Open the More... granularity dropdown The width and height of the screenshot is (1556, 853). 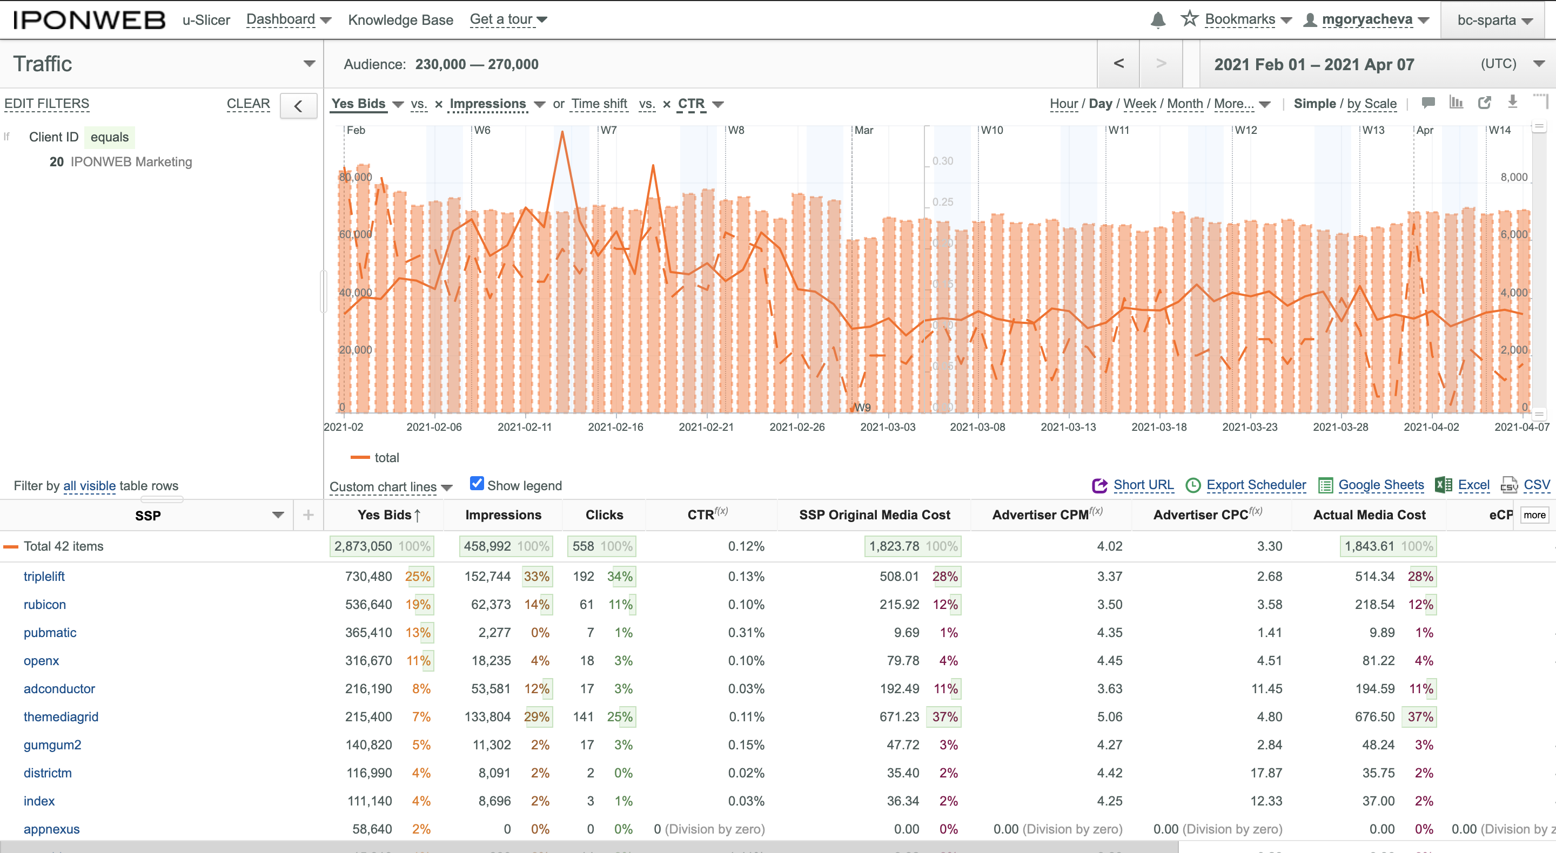1242,104
